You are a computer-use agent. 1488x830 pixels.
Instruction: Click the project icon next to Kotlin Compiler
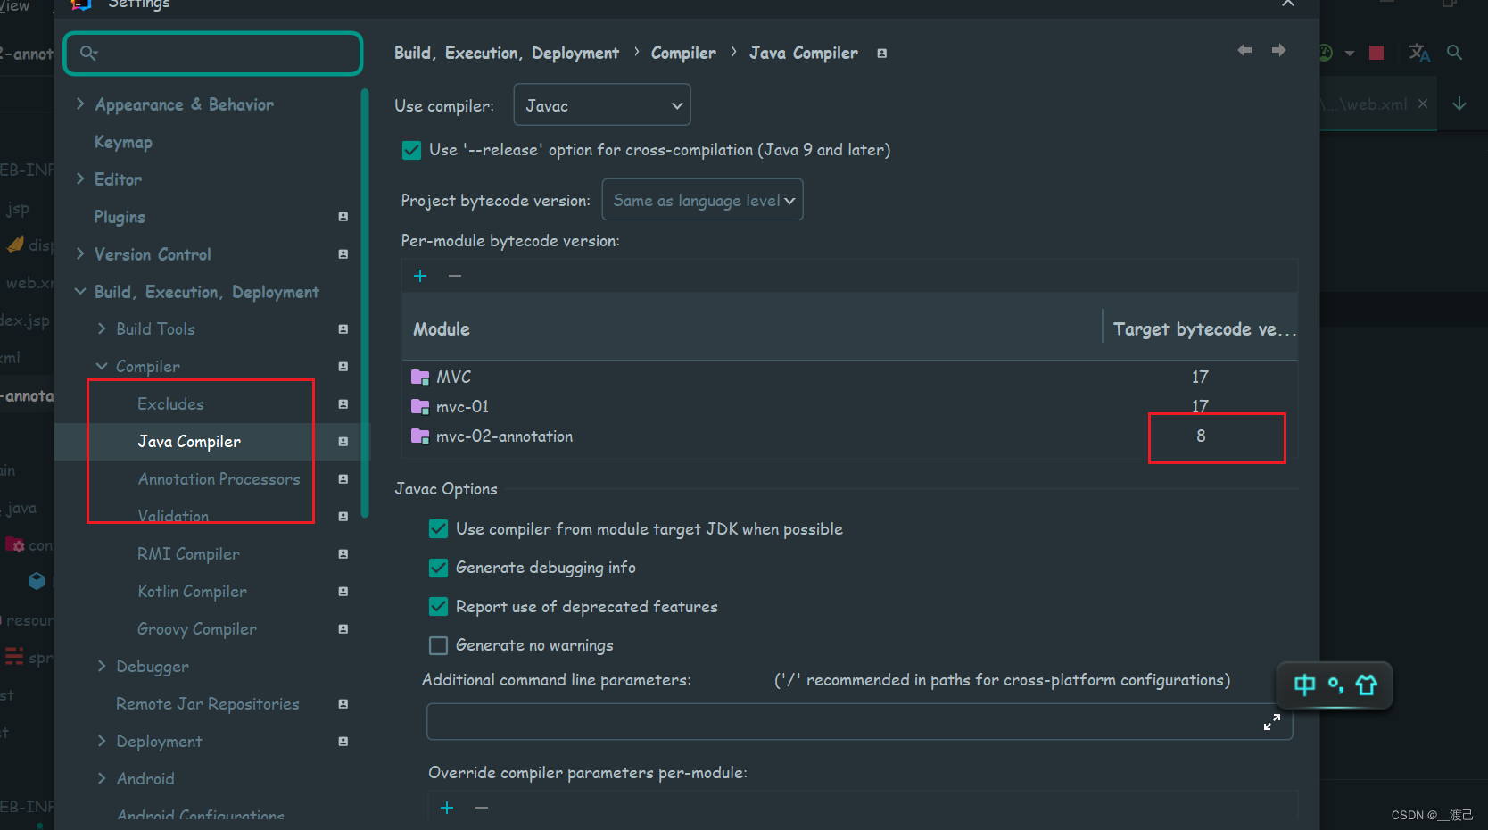tap(343, 592)
